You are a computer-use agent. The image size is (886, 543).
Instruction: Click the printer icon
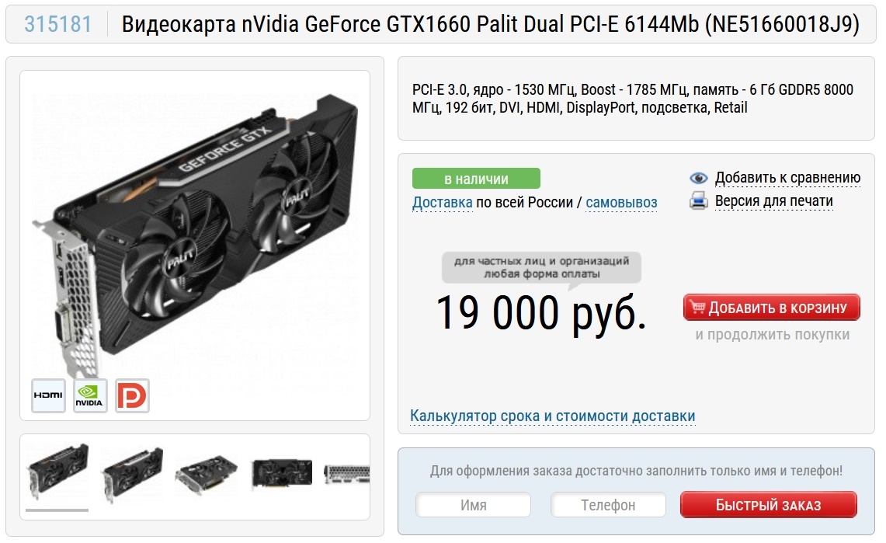point(698,201)
